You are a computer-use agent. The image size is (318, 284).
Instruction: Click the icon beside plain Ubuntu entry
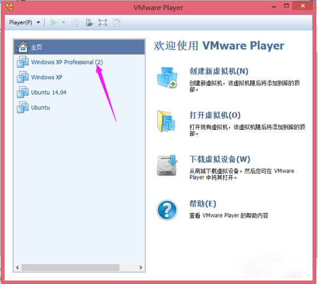click(22, 107)
